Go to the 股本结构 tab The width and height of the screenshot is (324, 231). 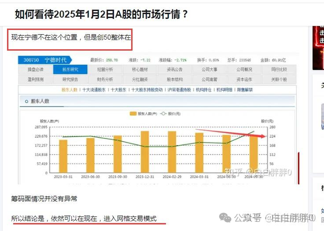tap(175, 80)
